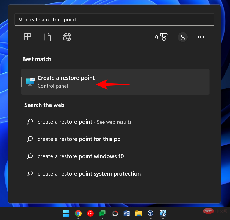230x220 pixels.
Task: Select suggestion 'create a restore point windows 10'
Action: tap(80, 156)
